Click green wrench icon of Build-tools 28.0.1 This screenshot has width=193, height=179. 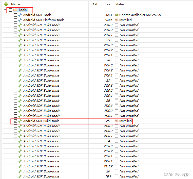(20, 55)
